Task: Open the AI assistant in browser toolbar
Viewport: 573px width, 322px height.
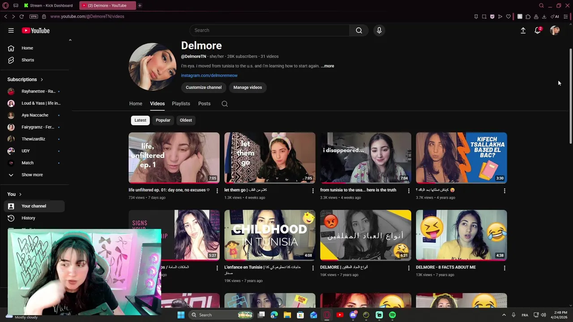Action: (555, 17)
